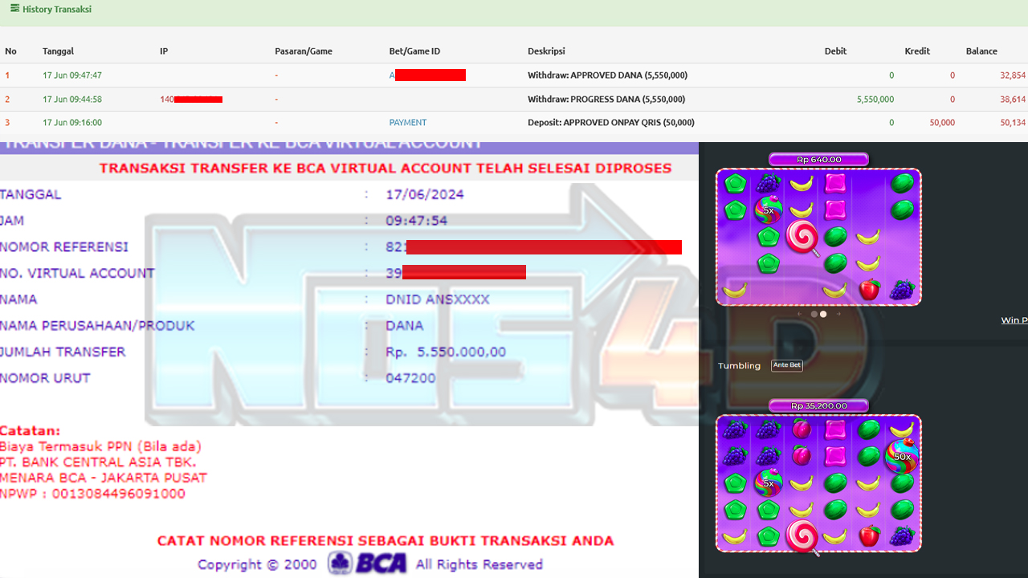Click the Tumbling feature label
1028x578 pixels.
pyautogui.click(x=739, y=366)
